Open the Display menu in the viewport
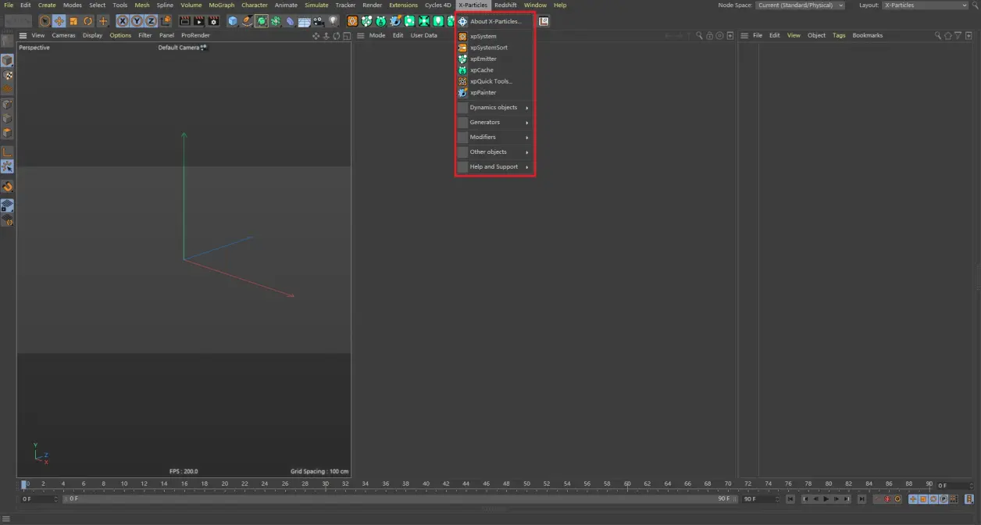The image size is (981, 525). (x=92, y=34)
